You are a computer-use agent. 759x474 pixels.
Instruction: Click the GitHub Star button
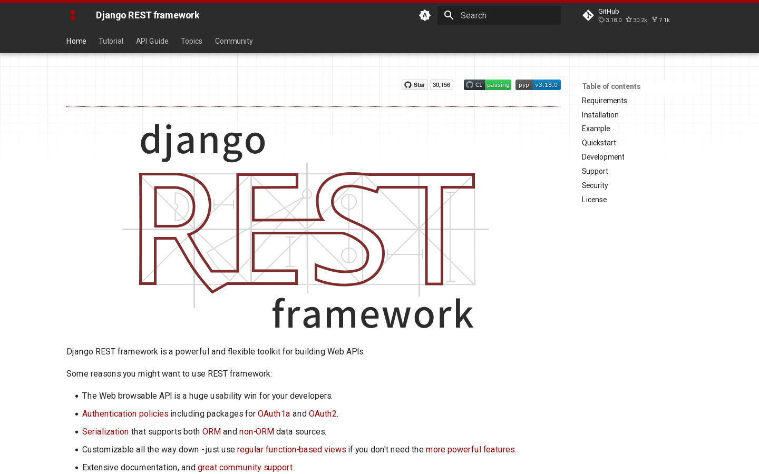coord(415,85)
